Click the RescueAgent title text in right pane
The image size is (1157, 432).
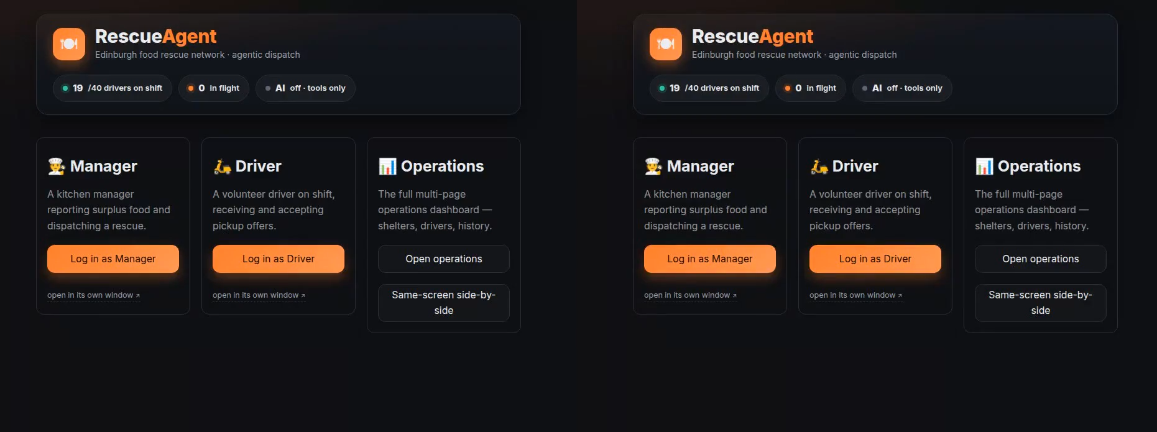point(752,37)
